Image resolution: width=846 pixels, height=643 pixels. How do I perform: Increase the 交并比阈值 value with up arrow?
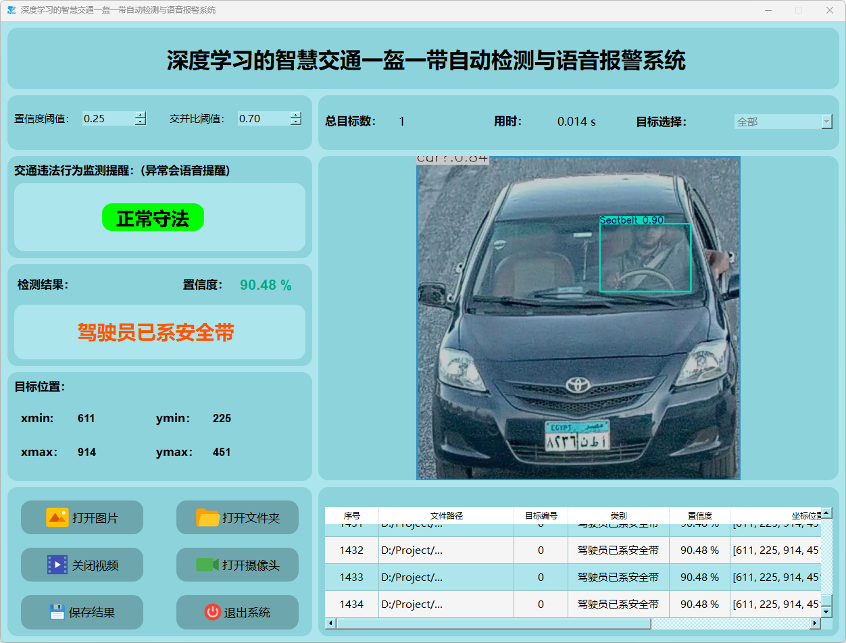(296, 115)
